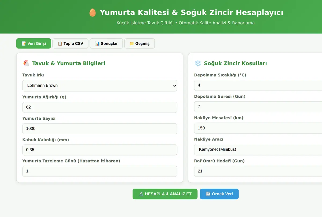Image resolution: width=322 pixels, height=217 pixels.
Task: Switch to the Toplu CSV tab
Action: coord(70,43)
